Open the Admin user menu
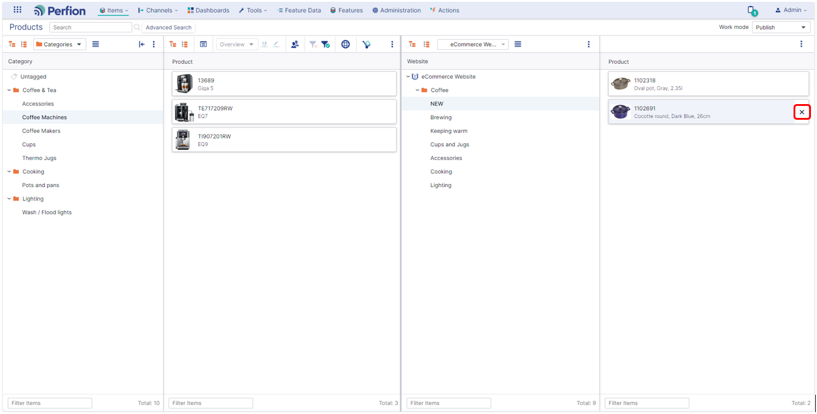 [x=791, y=10]
